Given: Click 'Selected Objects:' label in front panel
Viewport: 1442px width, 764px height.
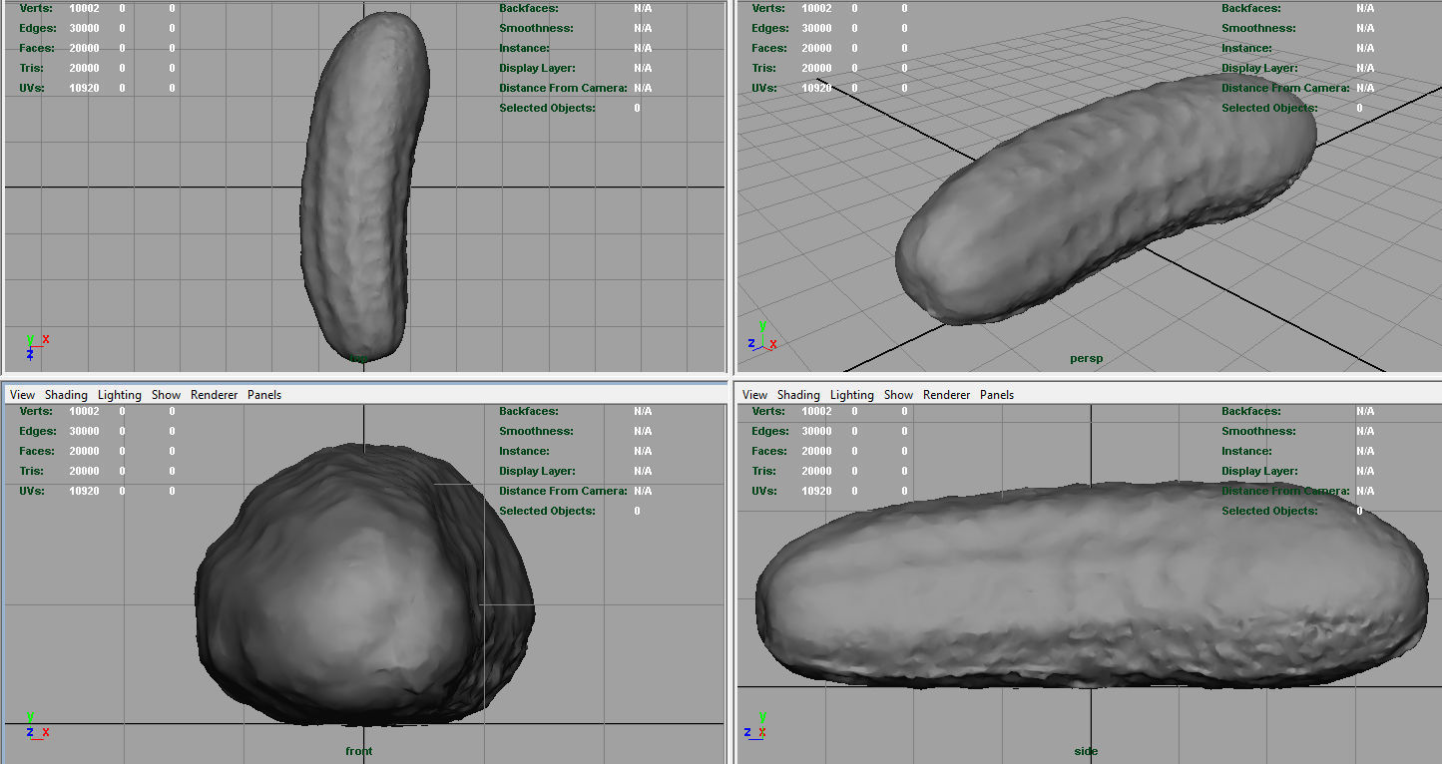Looking at the screenshot, I should point(547,511).
